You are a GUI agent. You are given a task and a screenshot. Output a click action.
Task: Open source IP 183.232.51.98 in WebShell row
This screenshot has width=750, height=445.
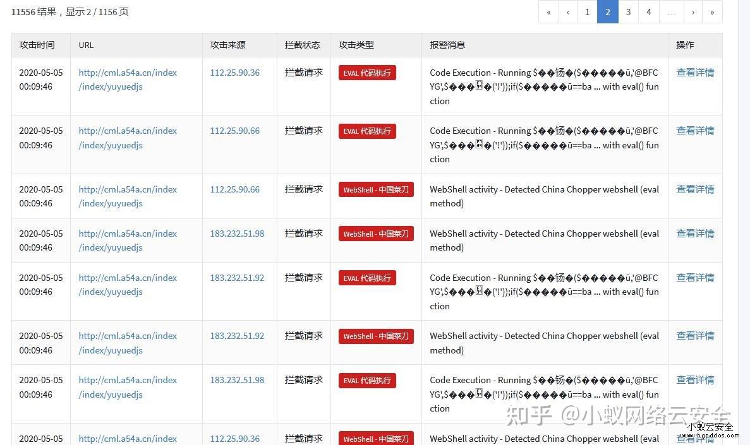click(x=237, y=234)
